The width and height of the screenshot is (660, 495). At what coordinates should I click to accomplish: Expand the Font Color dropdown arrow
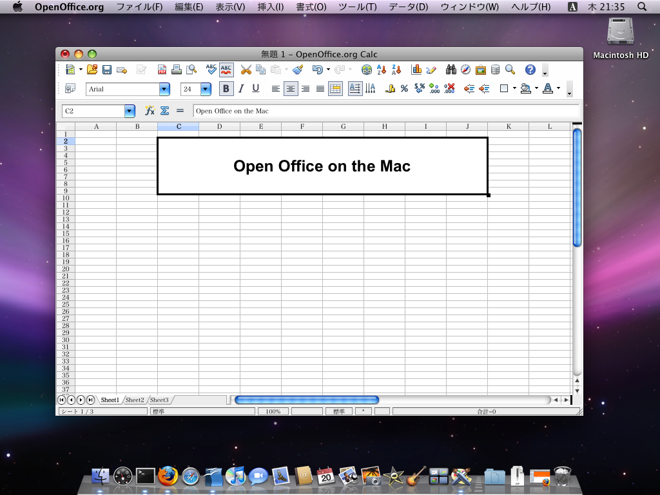tap(559, 88)
